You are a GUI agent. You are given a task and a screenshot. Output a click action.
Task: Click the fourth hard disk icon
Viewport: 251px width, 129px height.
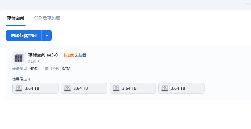[165, 88]
